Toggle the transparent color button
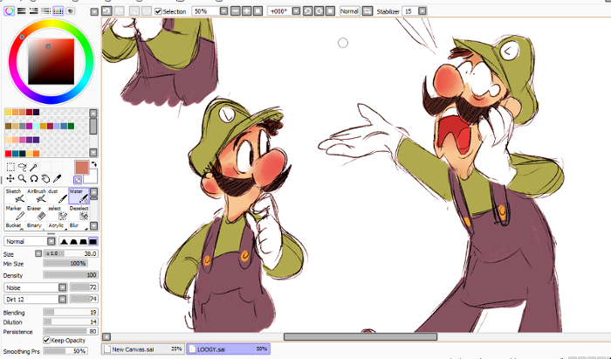The width and height of the screenshot is (611, 359). pyautogui.click(x=78, y=180)
